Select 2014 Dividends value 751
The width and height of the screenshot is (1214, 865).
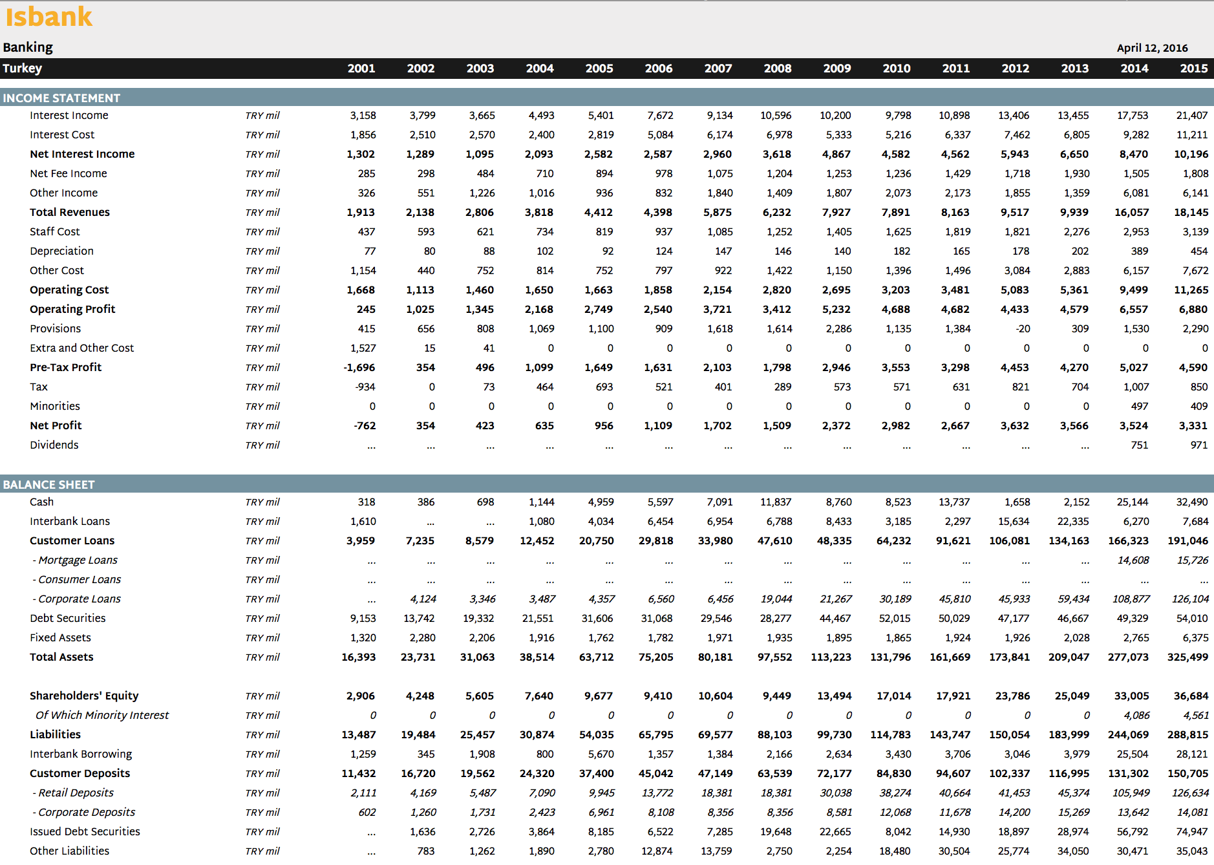[x=1140, y=445]
